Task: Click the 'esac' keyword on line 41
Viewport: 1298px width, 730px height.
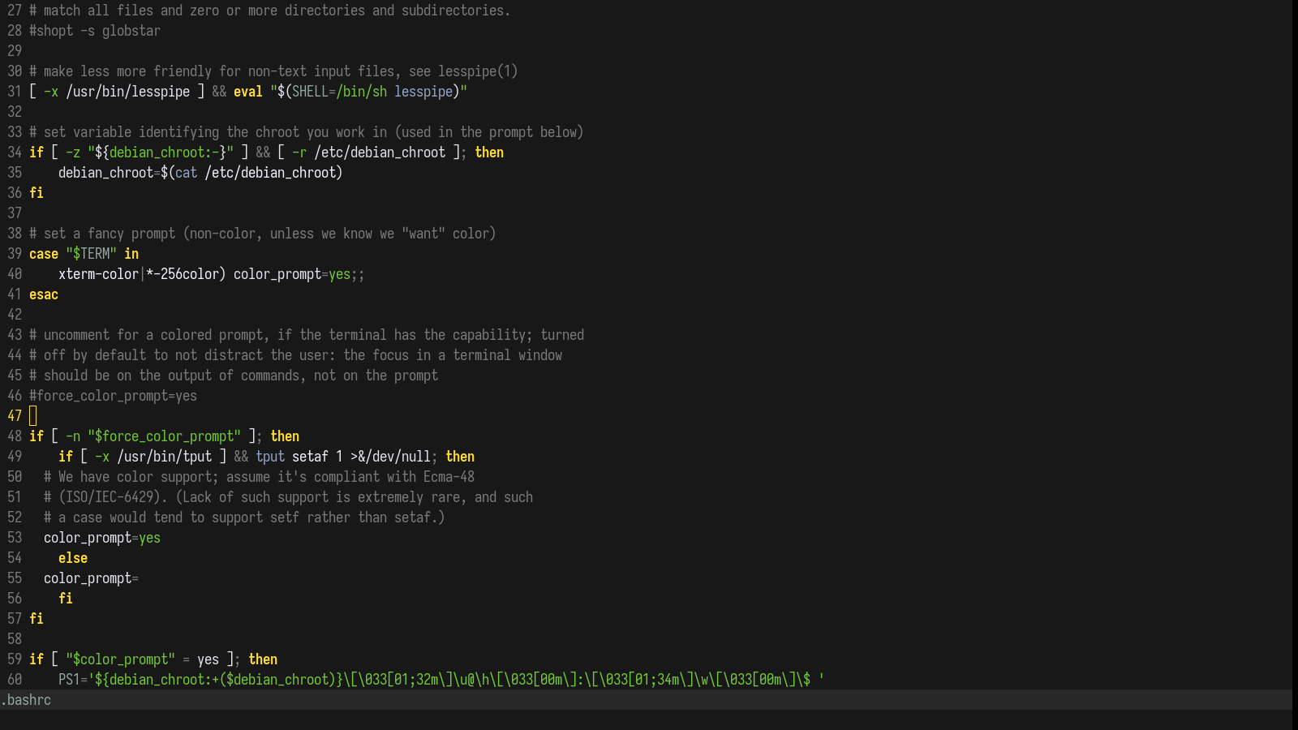Action: tap(44, 294)
